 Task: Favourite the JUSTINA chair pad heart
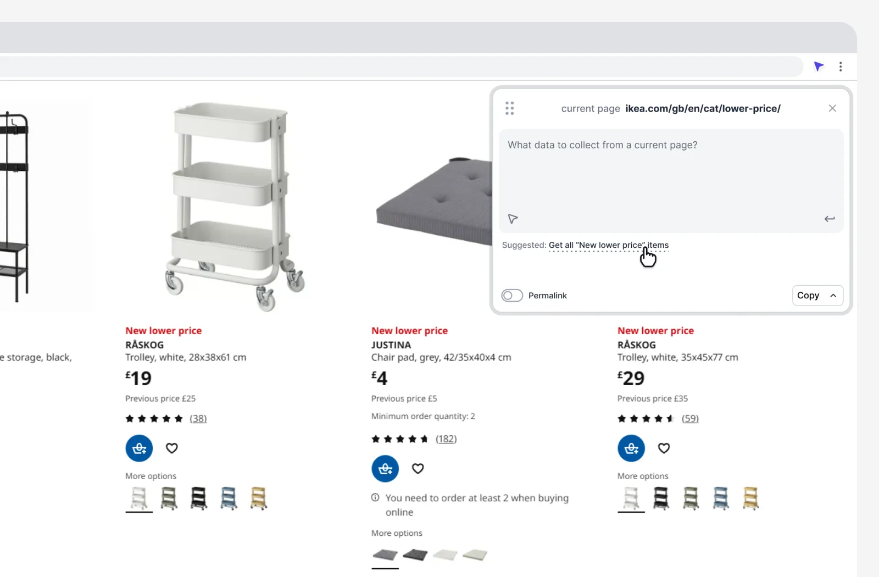click(x=418, y=469)
